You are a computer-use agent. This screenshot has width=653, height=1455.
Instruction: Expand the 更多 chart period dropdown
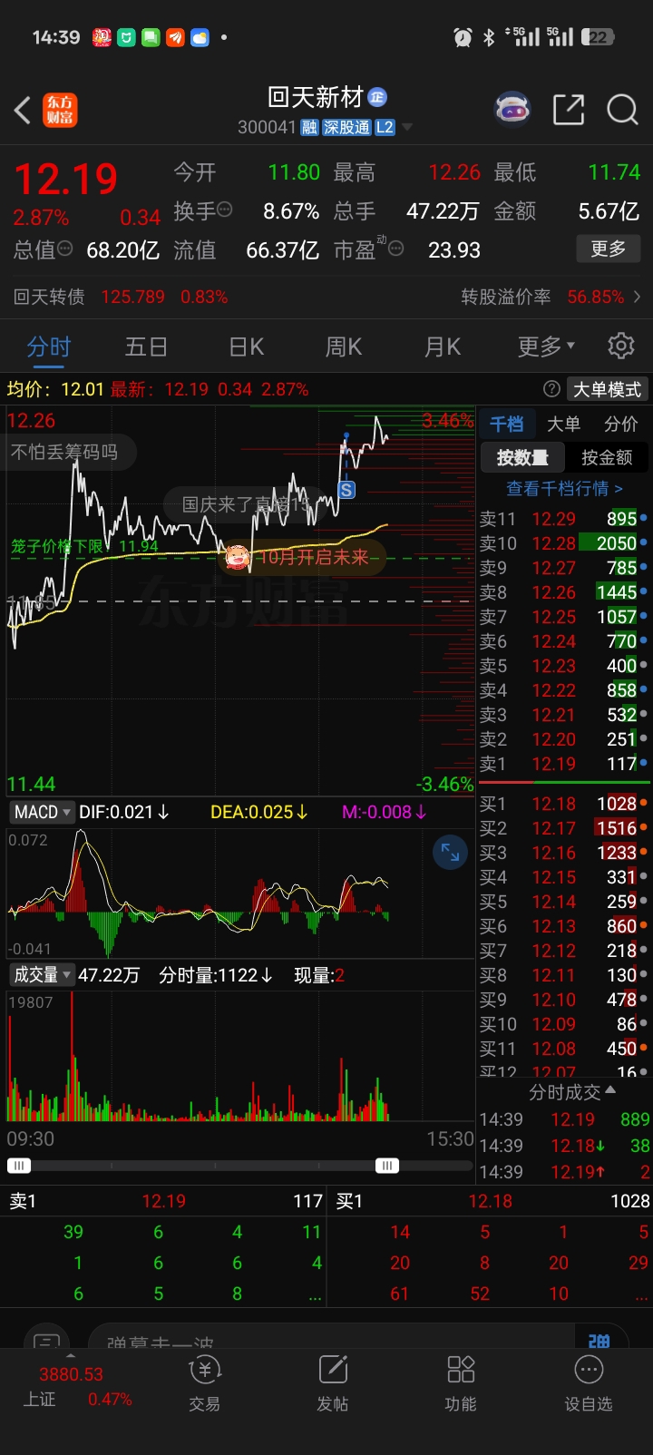[546, 347]
